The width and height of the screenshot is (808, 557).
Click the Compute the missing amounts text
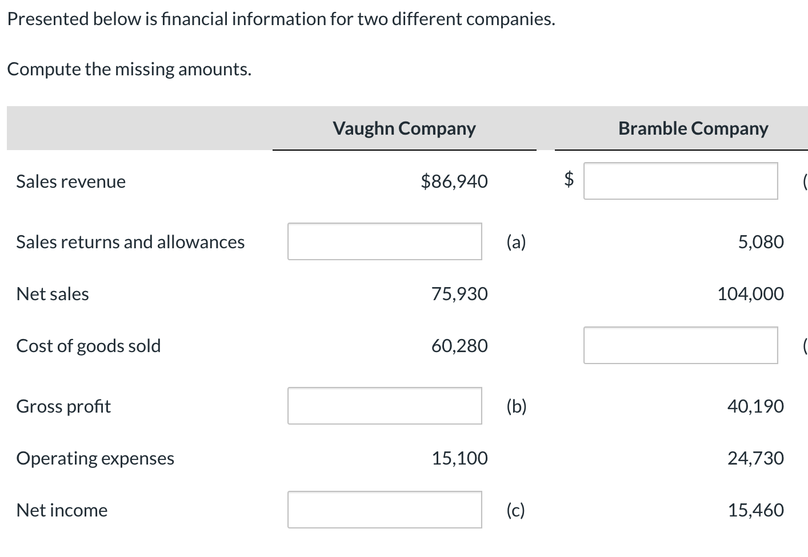(x=129, y=68)
